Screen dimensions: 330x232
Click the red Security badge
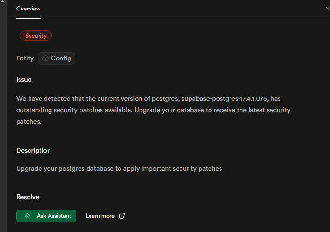tap(36, 36)
